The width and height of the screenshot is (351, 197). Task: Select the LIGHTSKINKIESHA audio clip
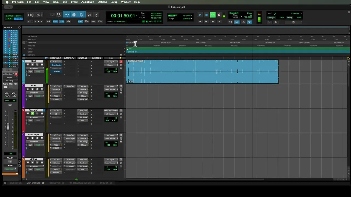tap(202, 71)
